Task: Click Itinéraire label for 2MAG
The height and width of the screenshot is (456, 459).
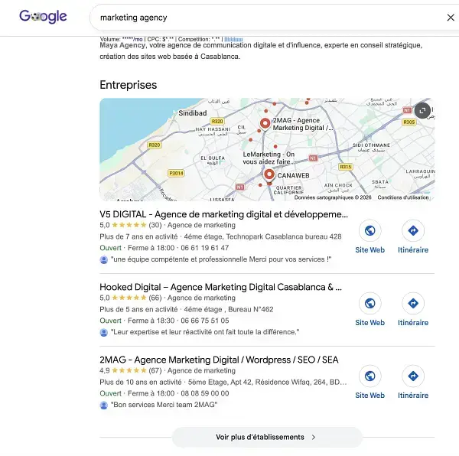Action: [x=413, y=395]
